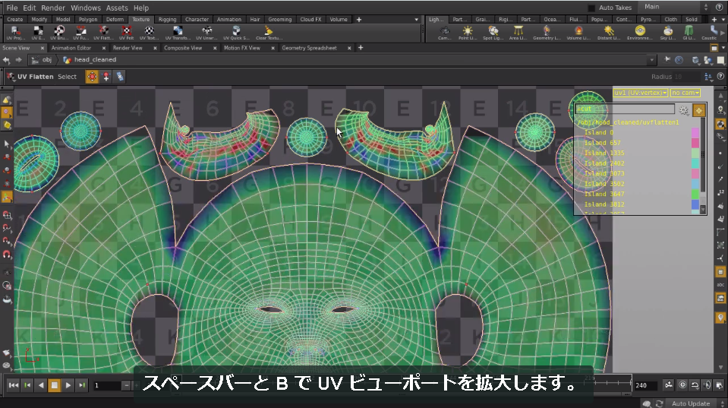Click the gear icon beside cut field
Screen dimensions: 728x408
(x=683, y=110)
